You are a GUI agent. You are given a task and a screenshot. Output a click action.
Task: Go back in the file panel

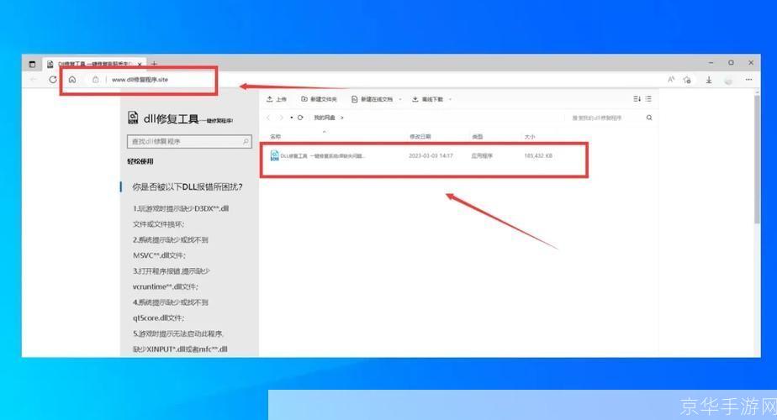pos(268,118)
